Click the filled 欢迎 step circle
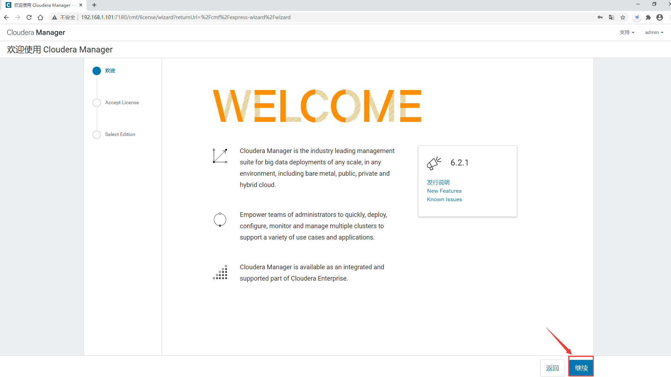 (97, 71)
